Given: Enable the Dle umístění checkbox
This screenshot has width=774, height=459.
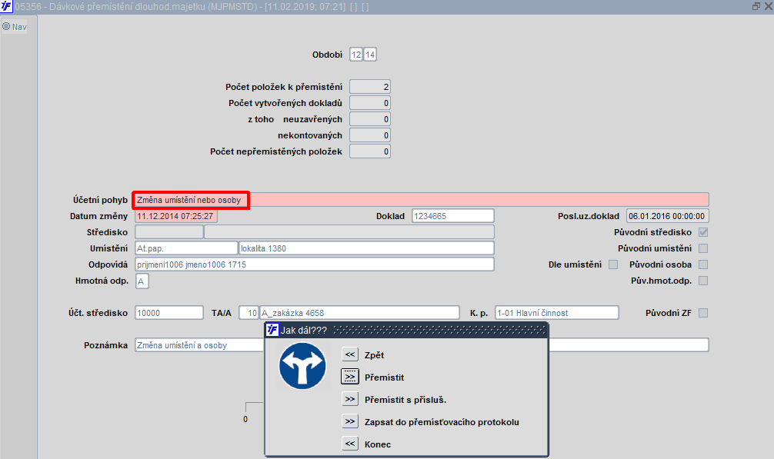Looking at the screenshot, I should click(613, 264).
